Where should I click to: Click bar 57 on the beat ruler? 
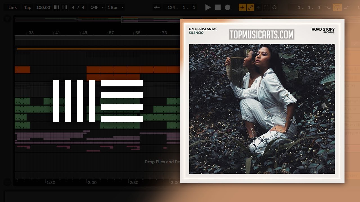point(111,33)
